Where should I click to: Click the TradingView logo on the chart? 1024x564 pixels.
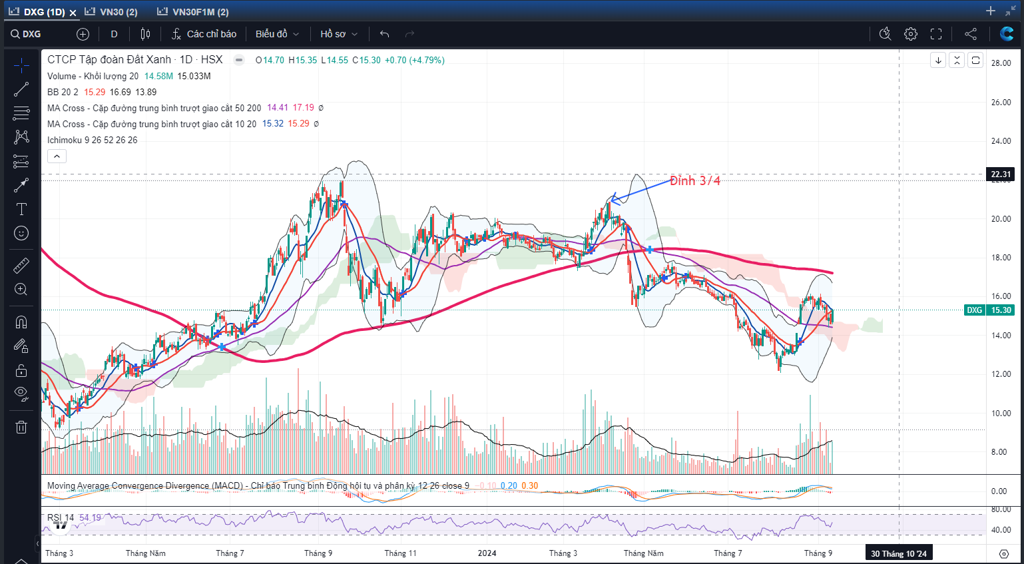tap(61, 525)
